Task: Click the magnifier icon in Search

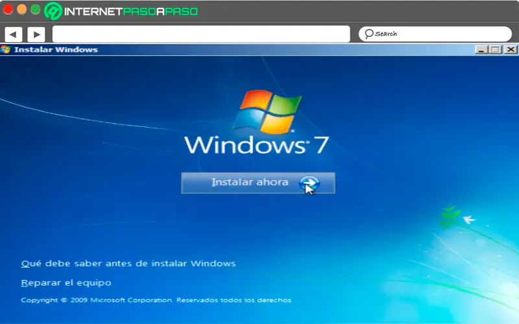Action: click(x=368, y=34)
